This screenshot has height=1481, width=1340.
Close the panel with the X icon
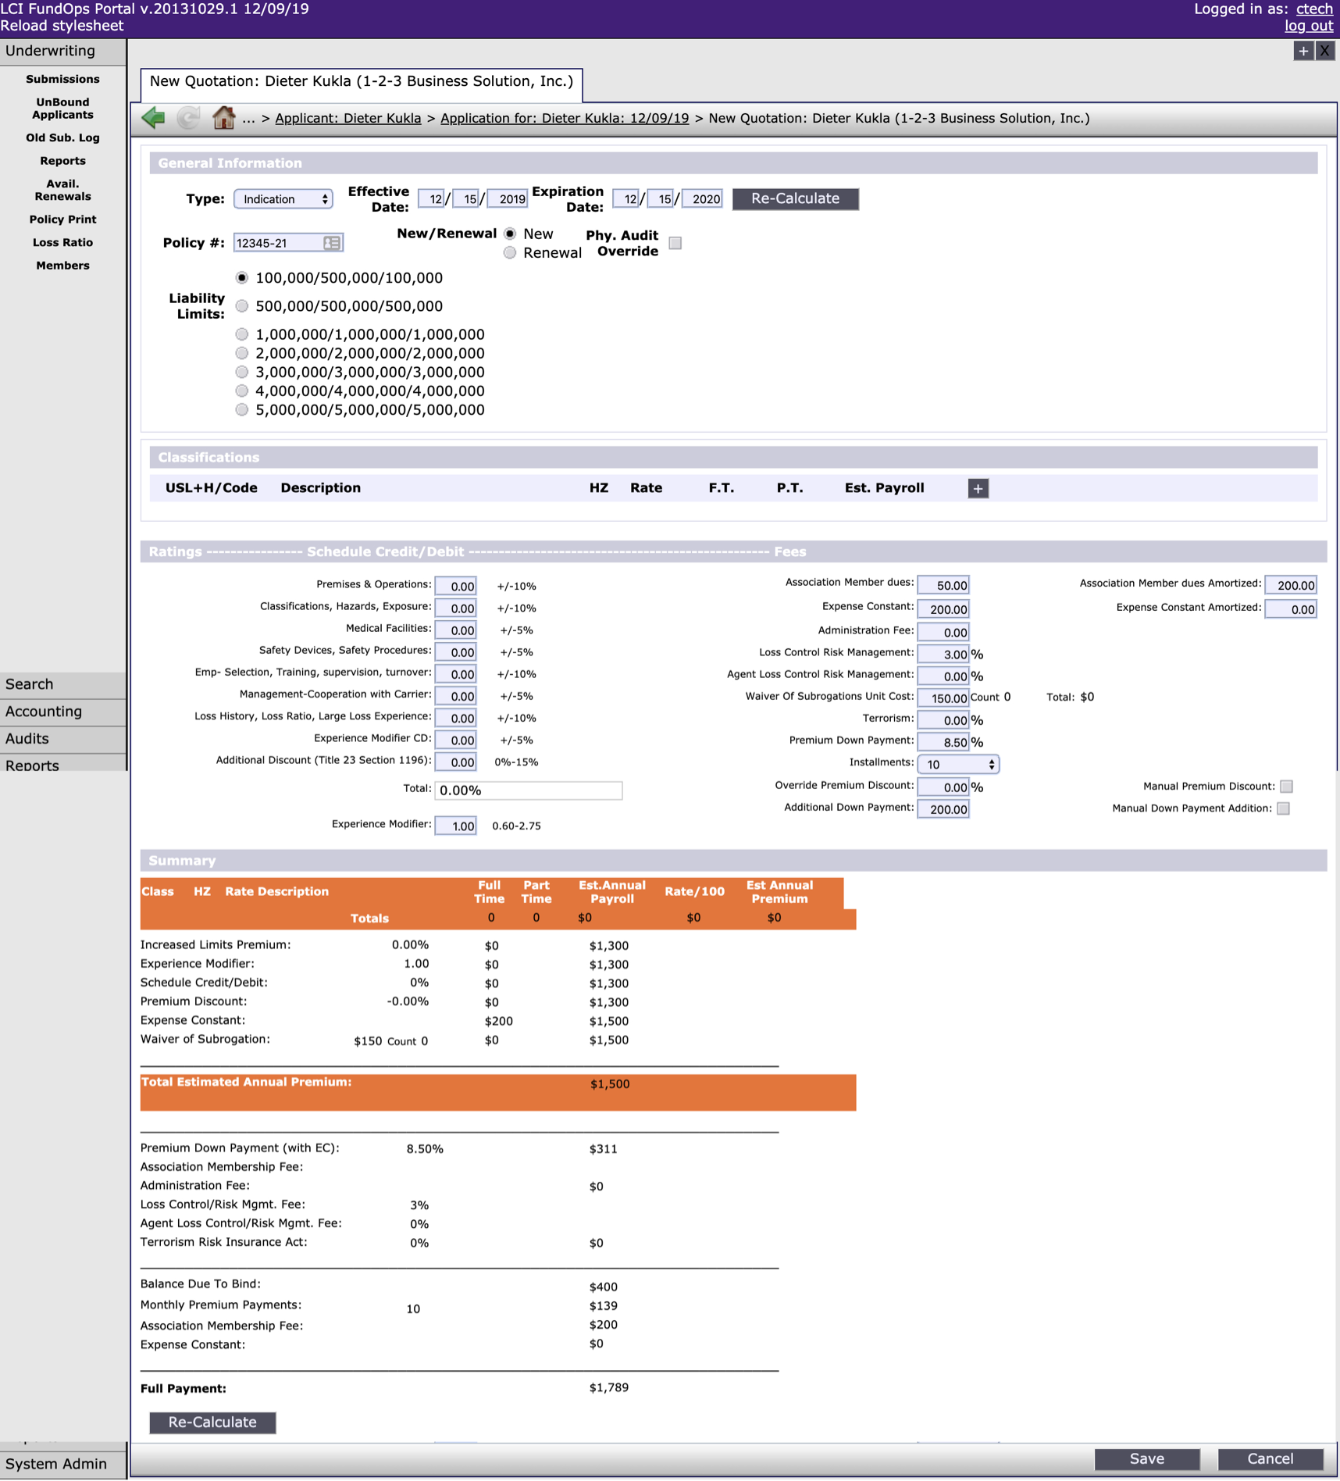point(1324,52)
